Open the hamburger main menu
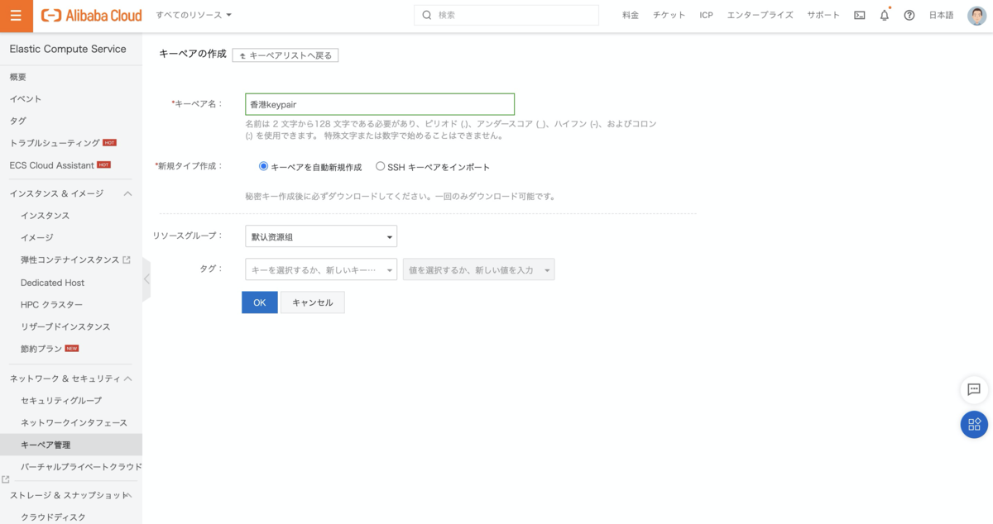The image size is (993, 524). (x=16, y=15)
